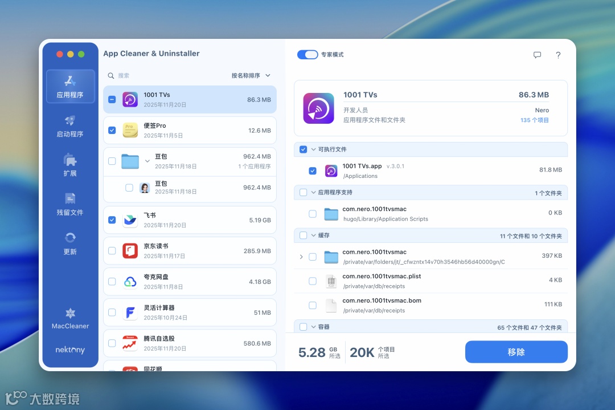Click the 1001 TVs app icon in list
This screenshot has height=410, width=615.
(x=130, y=100)
